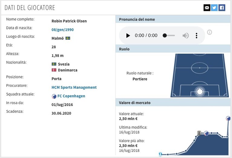Click current market value 2,50 mln €
The width and height of the screenshot is (232, 158).
click(x=128, y=119)
